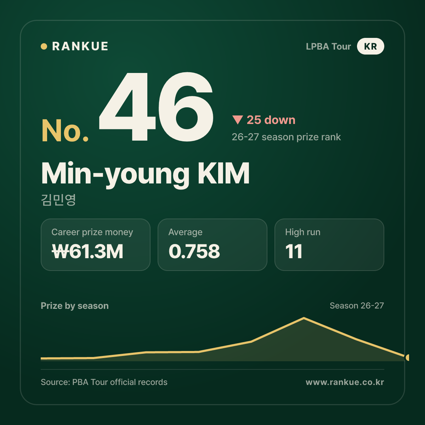The image size is (425, 425).
Task: Click '26-27 season prize rank' caption
Action: [286, 137]
